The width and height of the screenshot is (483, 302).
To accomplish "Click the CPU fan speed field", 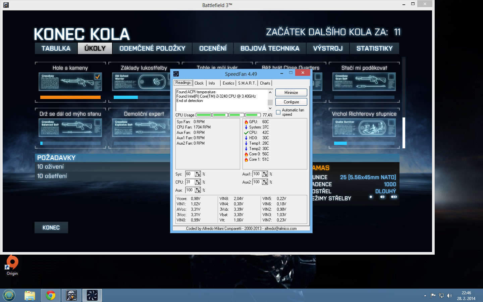I will tap(190, 182).
